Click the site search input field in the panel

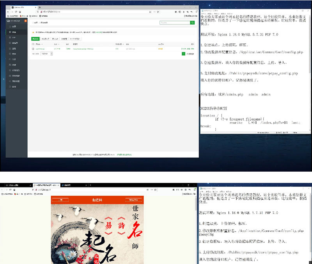click(174, 23)
